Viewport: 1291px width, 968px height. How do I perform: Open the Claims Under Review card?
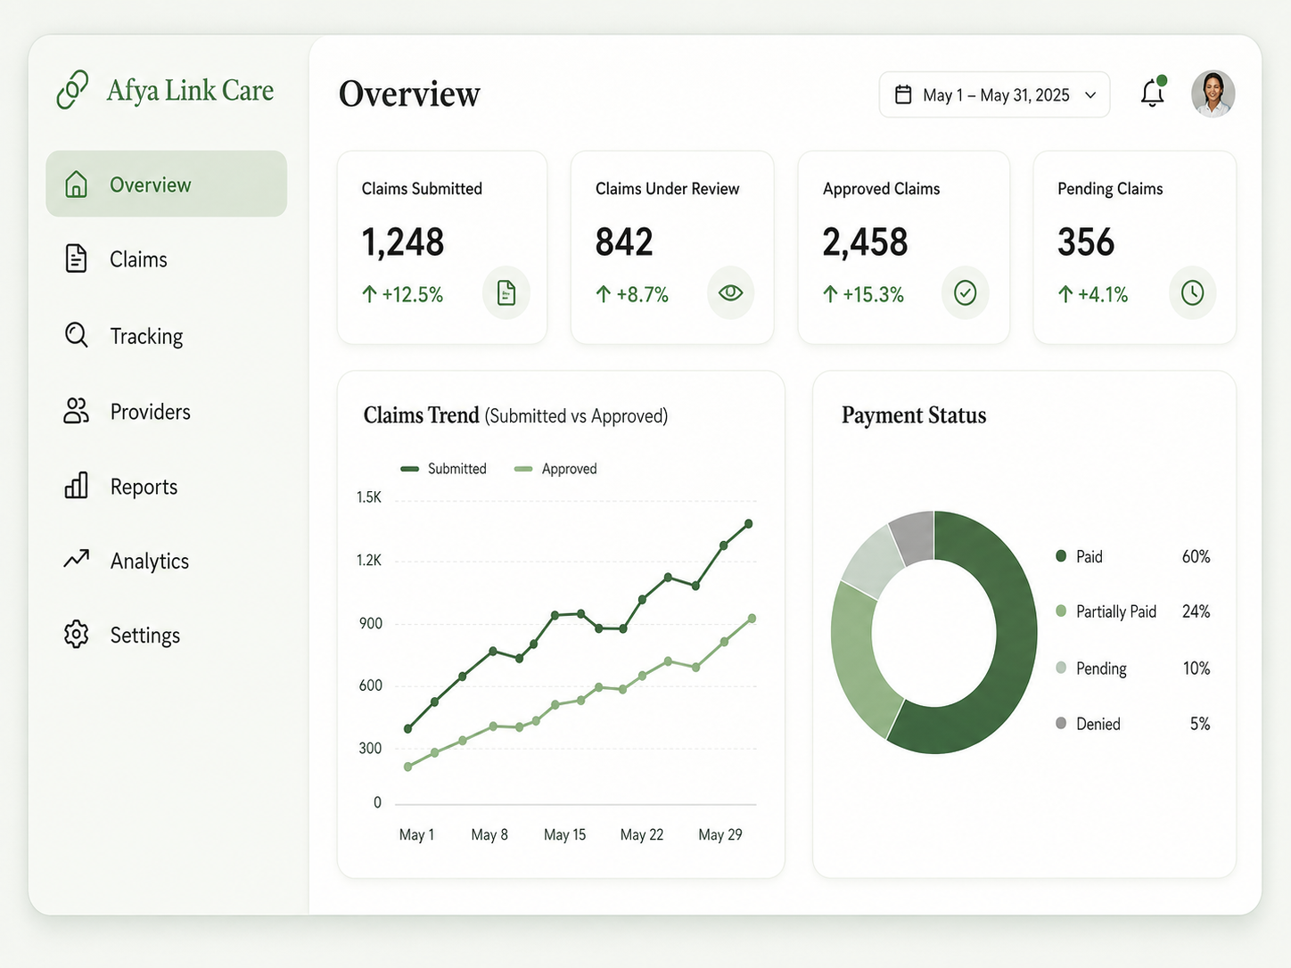[x=672, y=247]
